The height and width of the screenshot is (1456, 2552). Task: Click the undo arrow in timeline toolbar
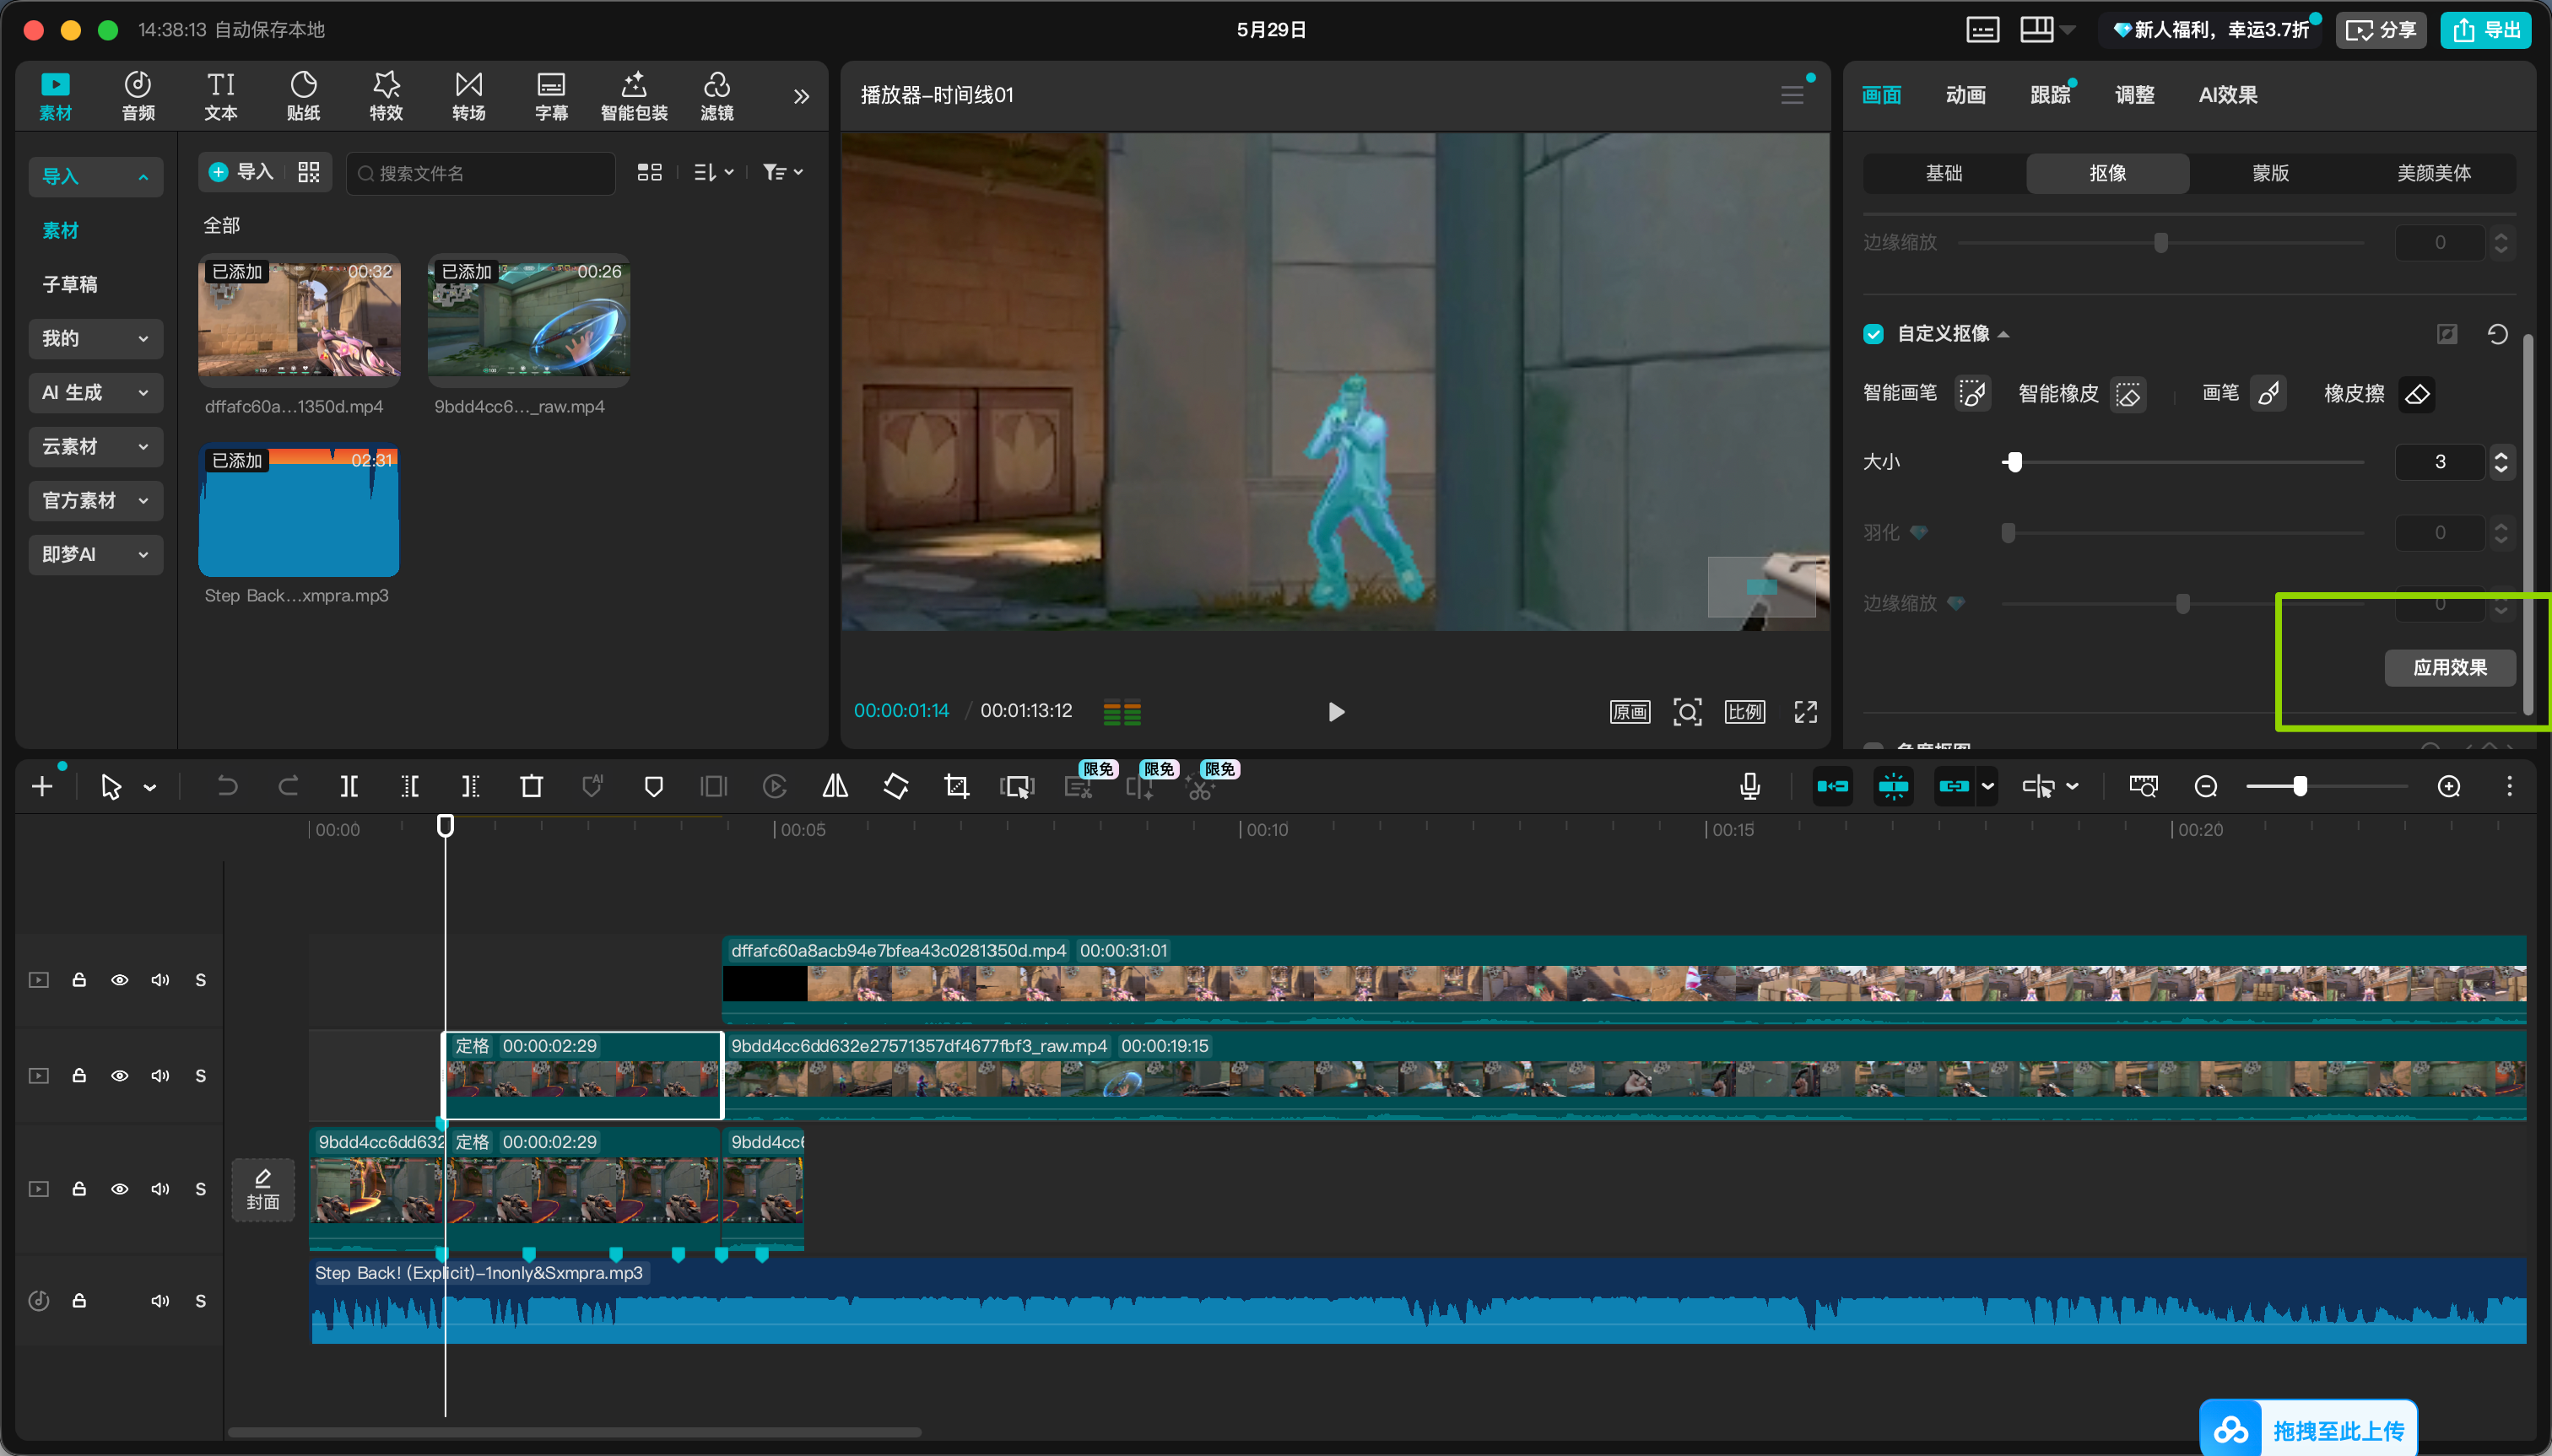(x=227, y=787)
